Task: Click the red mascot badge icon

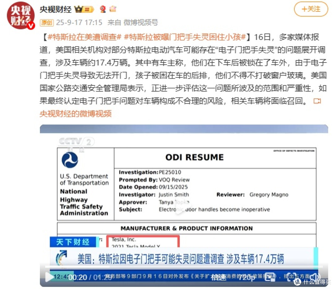Action: click(103, 9)
